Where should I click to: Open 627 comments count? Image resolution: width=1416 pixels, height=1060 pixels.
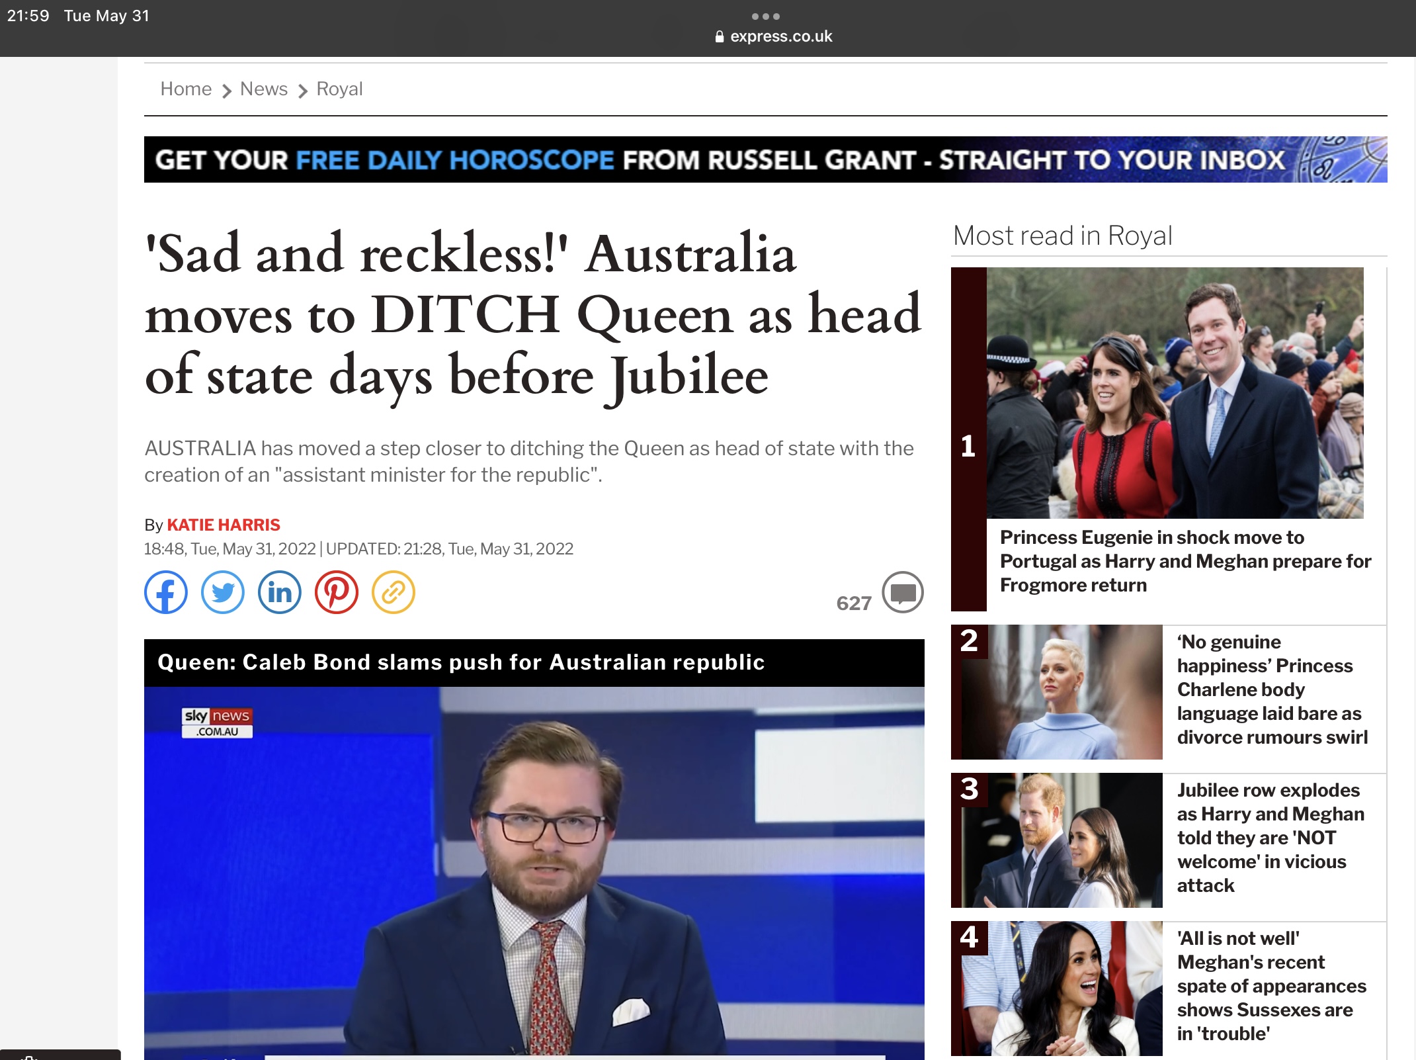pos(854,603)
